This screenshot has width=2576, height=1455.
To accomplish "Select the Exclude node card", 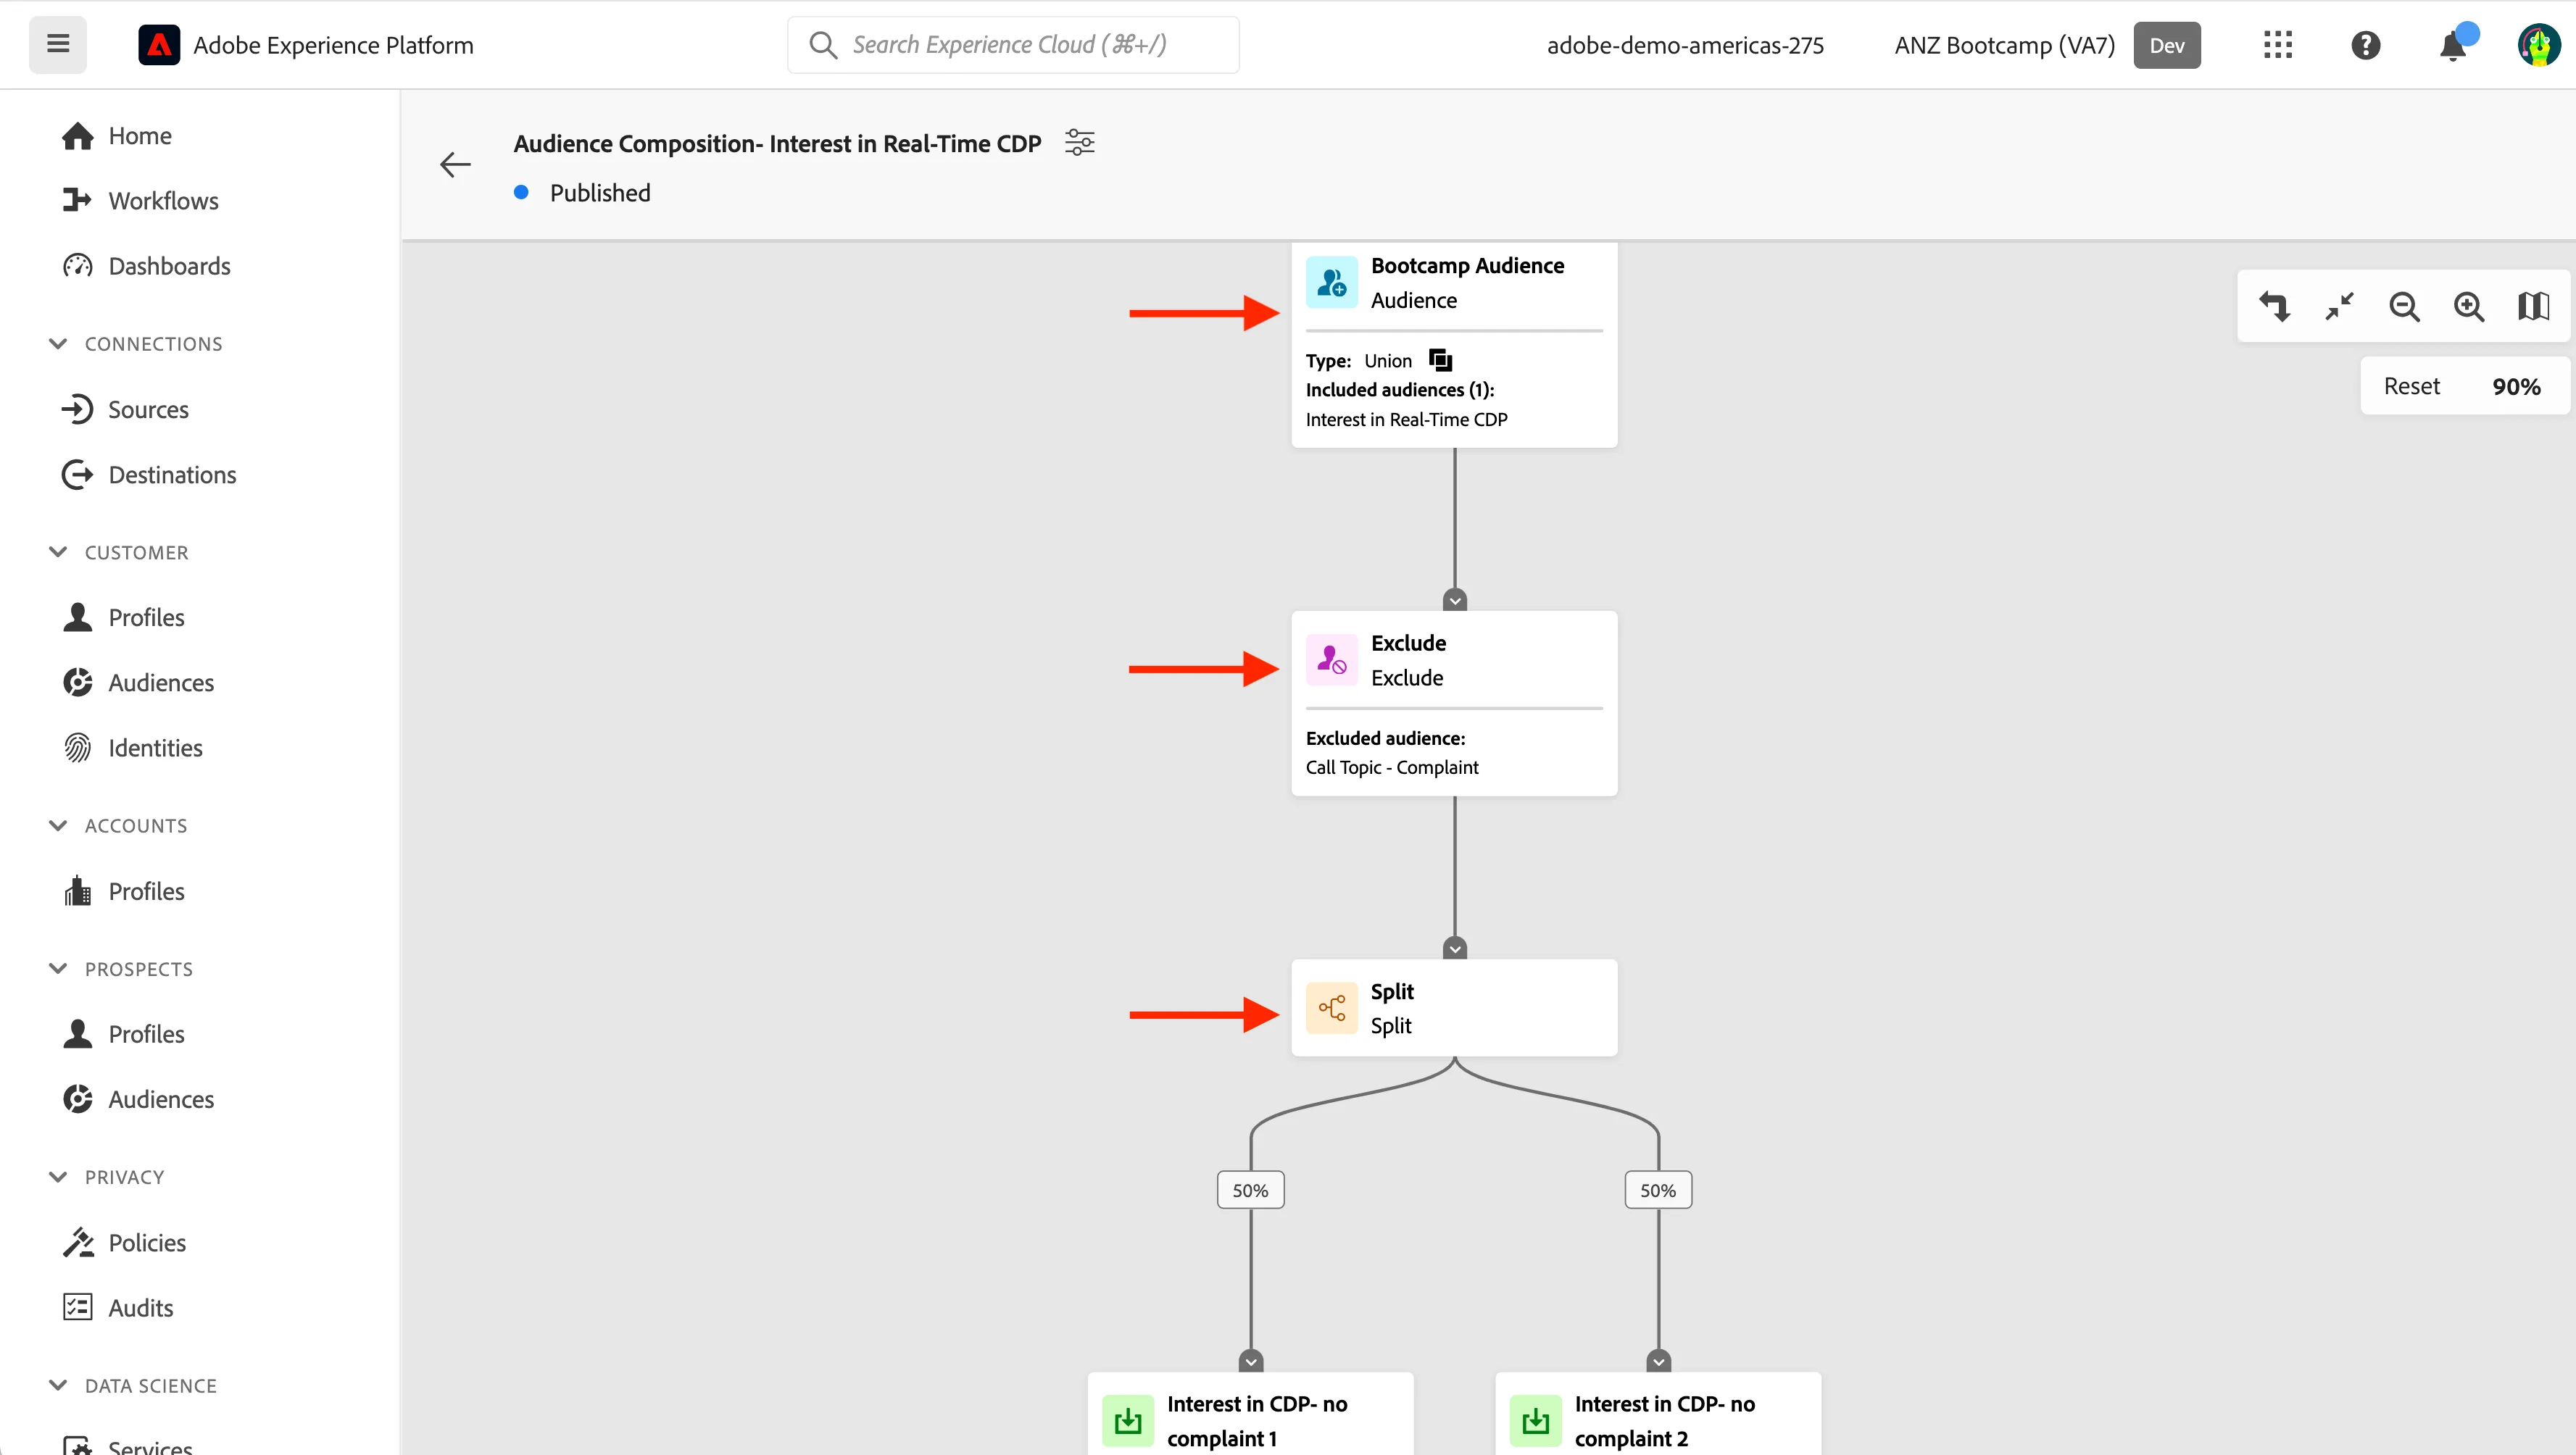I will tap(1454, 704).
